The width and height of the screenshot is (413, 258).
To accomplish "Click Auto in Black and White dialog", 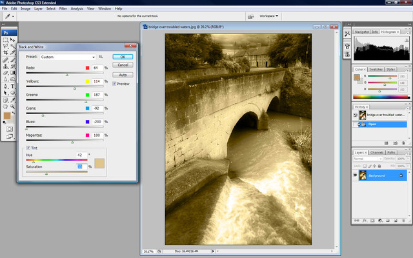I will (123, 75).
